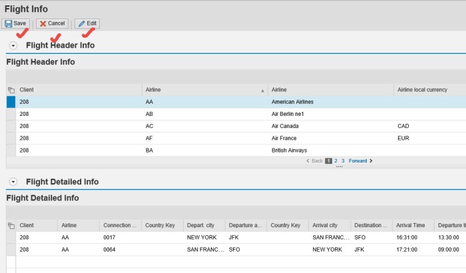Screen dimensions: 466x273
Task: Click select-all icon in header table
Action: (x=11, y=90)
